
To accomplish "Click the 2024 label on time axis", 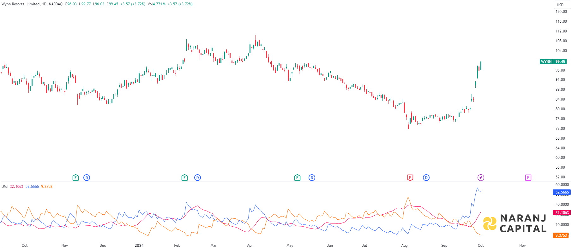I will (139, 246).
